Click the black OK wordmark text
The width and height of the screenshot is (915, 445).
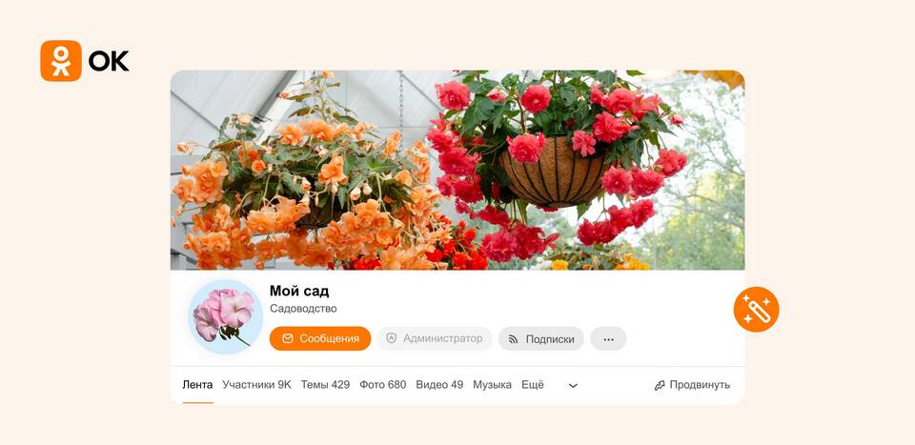(x=109, y=61)
